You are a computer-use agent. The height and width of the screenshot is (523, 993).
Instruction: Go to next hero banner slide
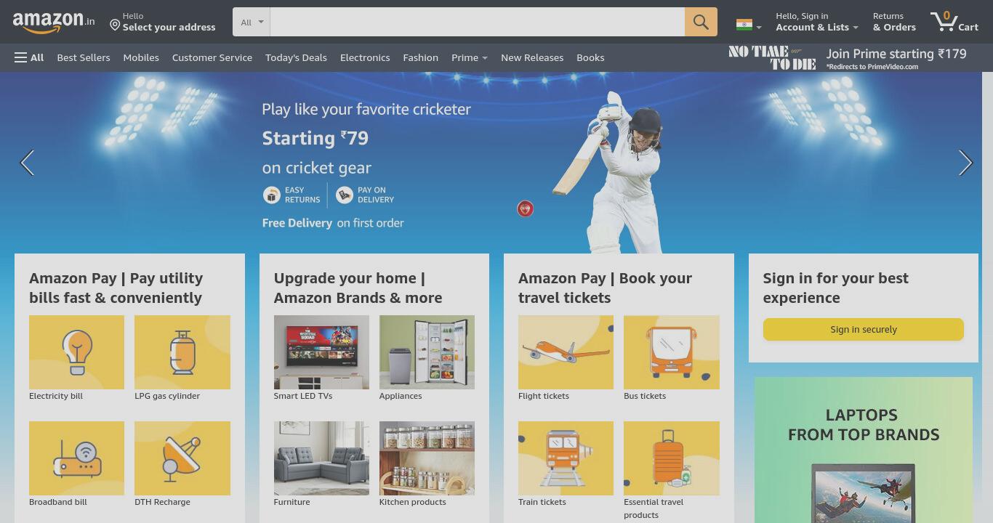coord(965,163)
